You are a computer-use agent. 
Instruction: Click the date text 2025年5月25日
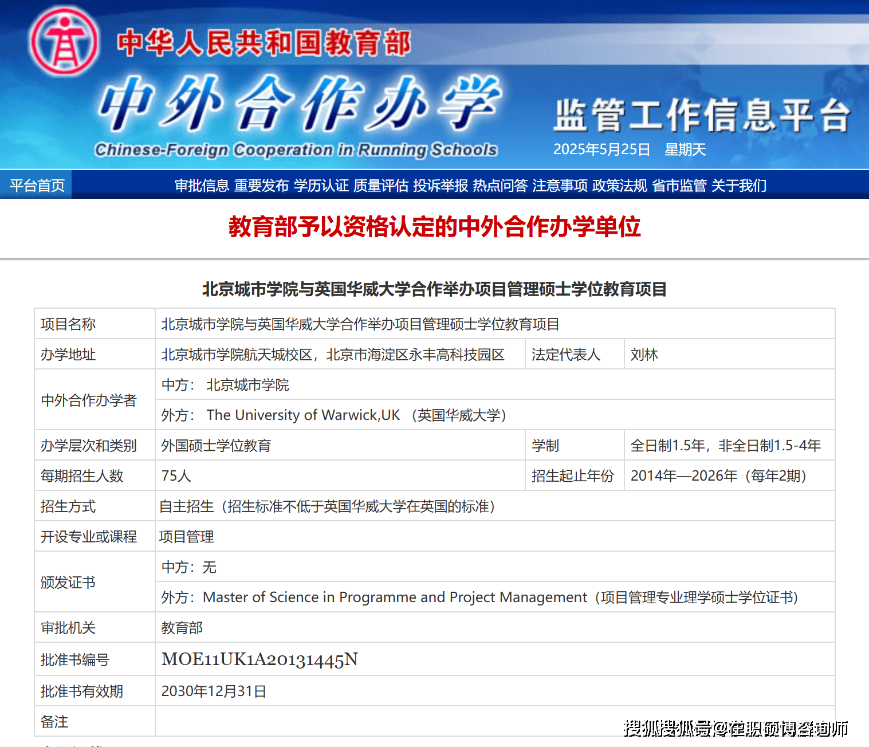601,150
